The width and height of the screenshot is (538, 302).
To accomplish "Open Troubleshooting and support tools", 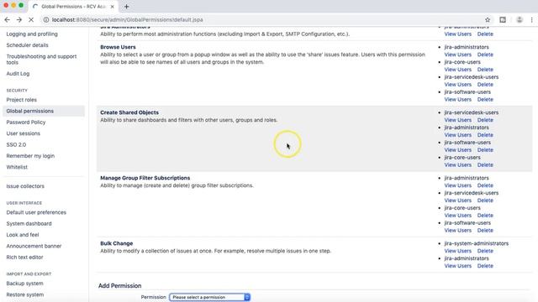I will point(41,60).
